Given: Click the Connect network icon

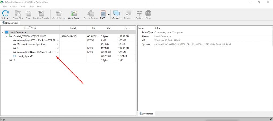Looking at the screenshot, I should coord(116,14).
